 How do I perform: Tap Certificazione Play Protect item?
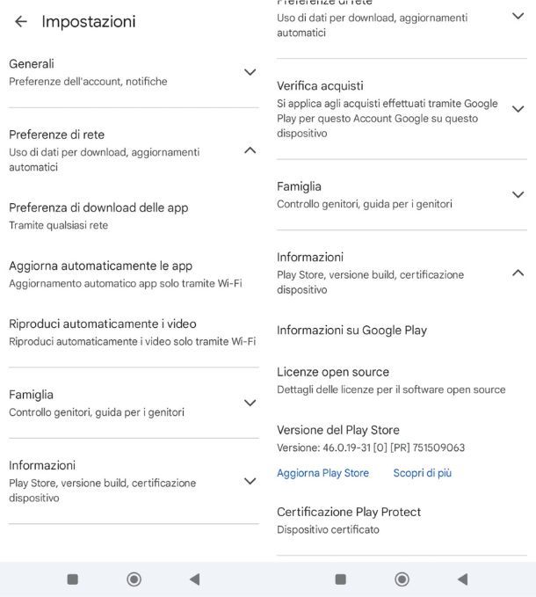coord(349,520)
